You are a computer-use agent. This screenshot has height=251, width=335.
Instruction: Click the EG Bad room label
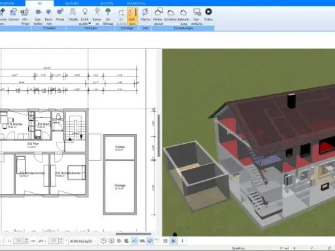coord(43,124)
